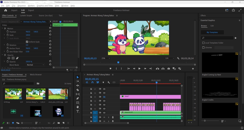Select the Track Select Forward tool
Viewport: 244px width, 130px height.
click(x=78, y=81)
